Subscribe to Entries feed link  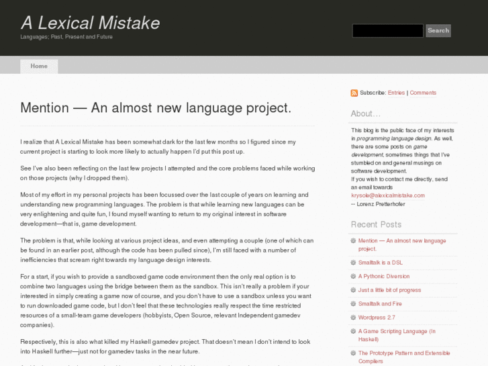[x=396, y=93]
